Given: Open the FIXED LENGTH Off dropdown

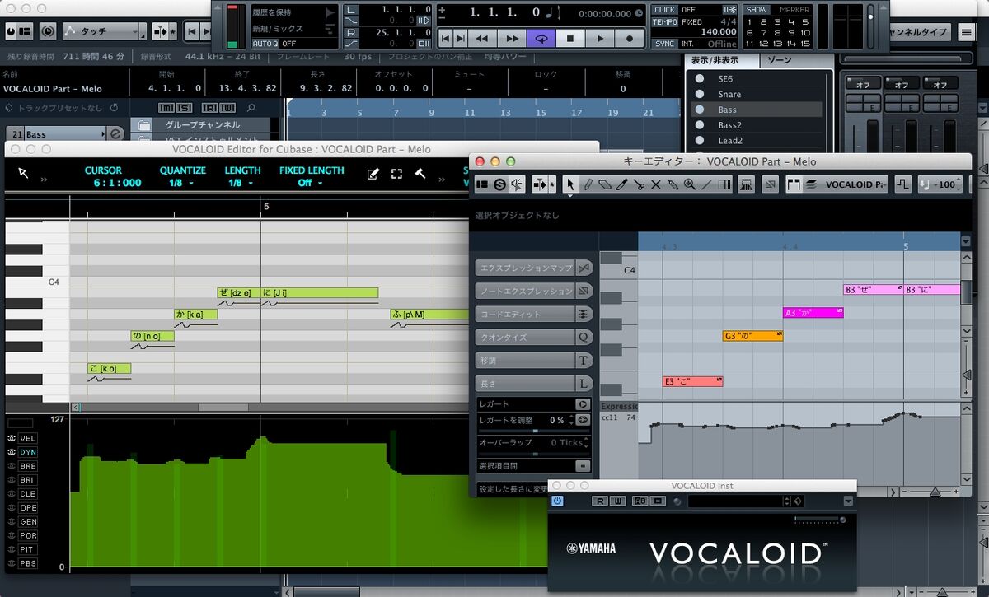Looking at the screenshot, I should pos(311,183).
